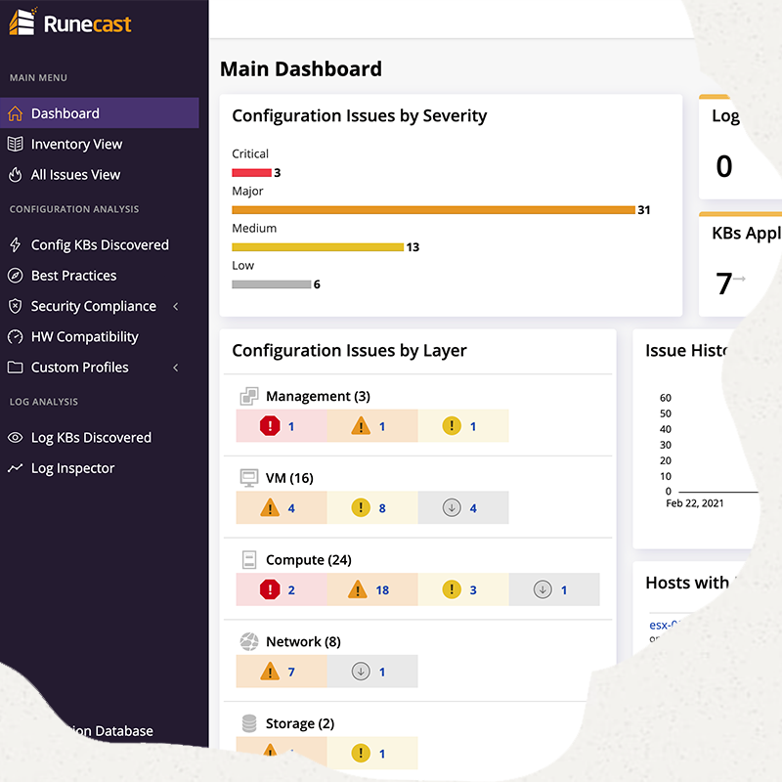The image size is (782, 782).
Task: Click the All Issues View flame icon
Action: pos(16,175)
